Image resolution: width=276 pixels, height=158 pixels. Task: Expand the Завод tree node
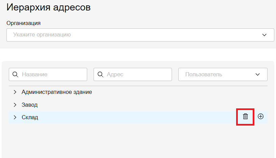15,105
